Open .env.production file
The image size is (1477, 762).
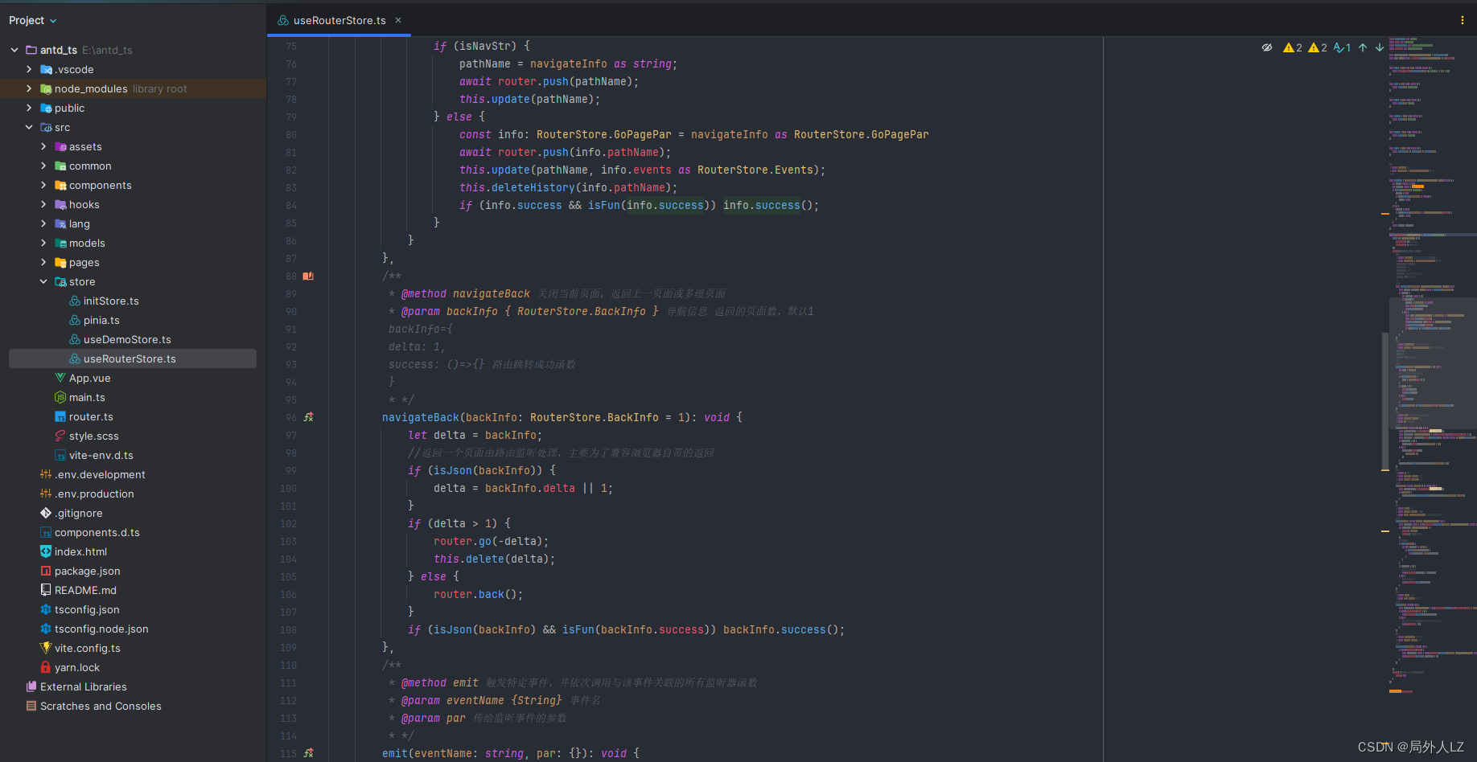(x=94, y=494)
